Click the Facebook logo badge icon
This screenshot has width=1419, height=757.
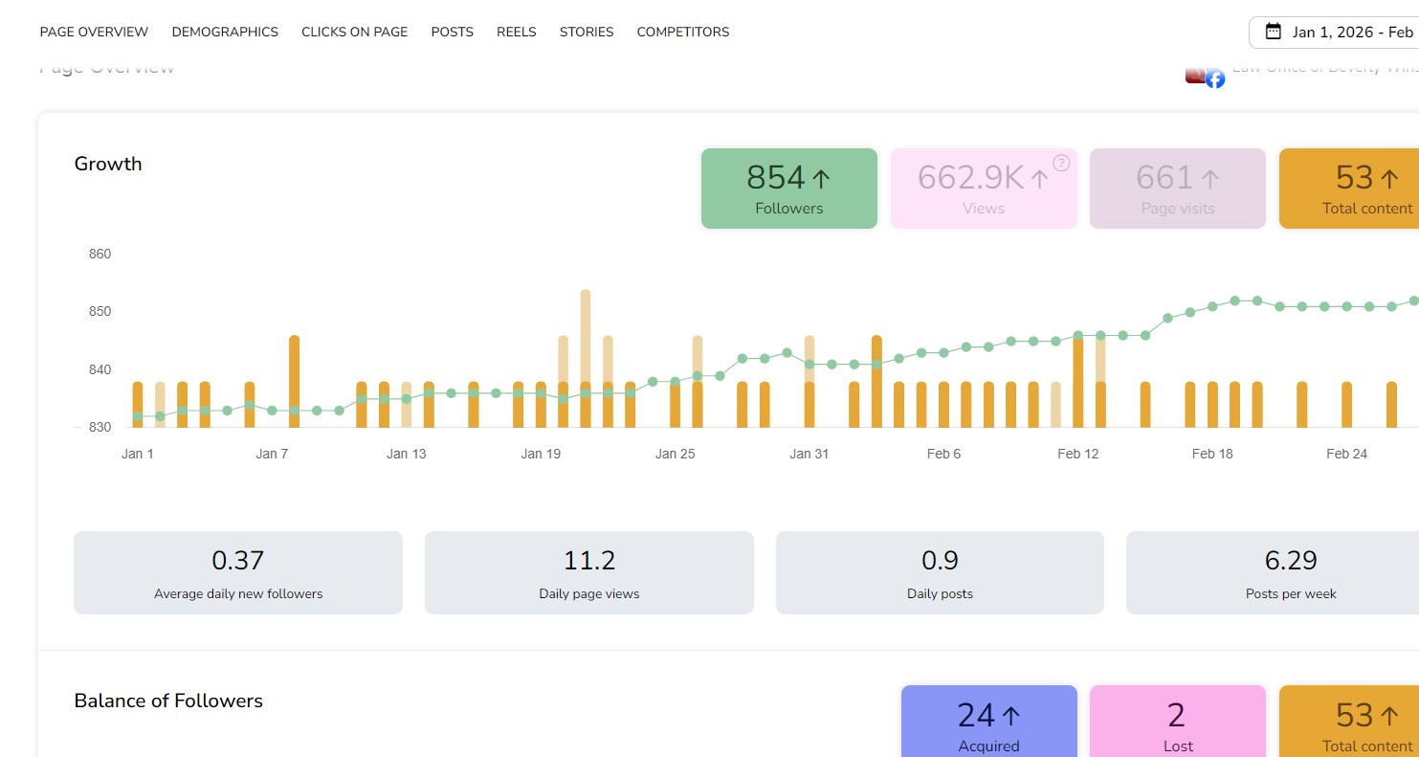pos(1214,79)
